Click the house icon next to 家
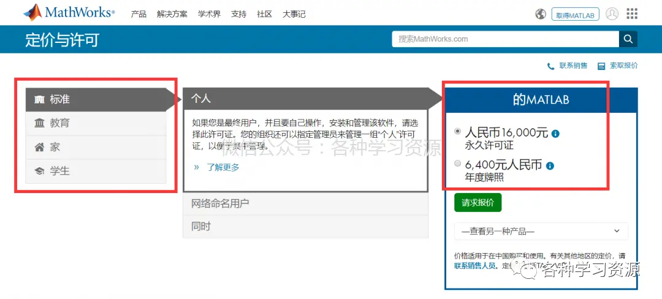 (x=39, y=147)
